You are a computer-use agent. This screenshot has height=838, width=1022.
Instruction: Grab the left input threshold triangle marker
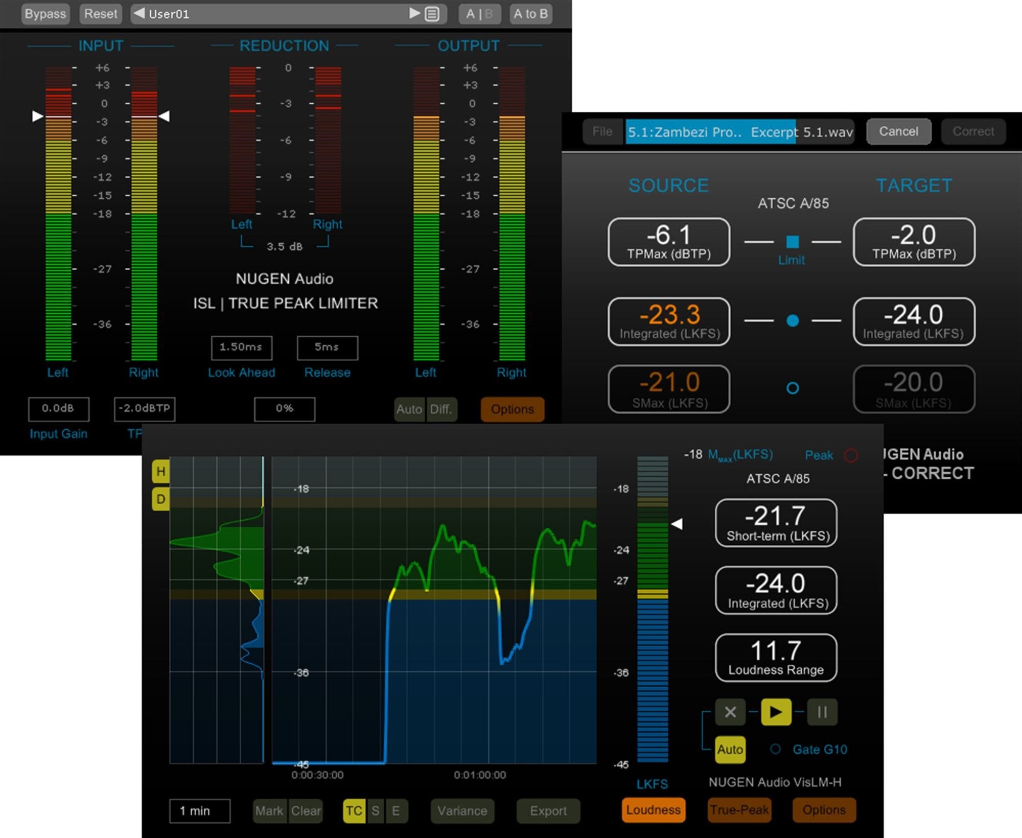point(38,117)
